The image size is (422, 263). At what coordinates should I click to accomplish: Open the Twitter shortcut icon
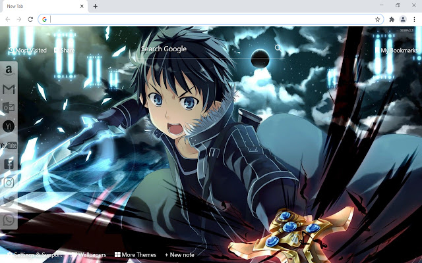(9, 201)
